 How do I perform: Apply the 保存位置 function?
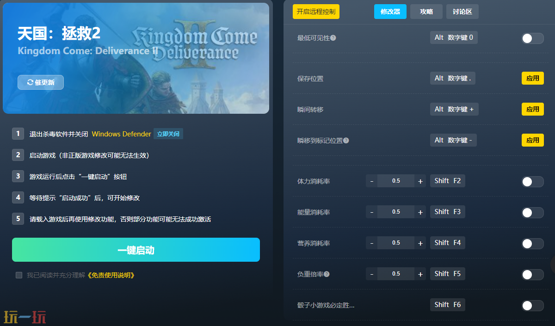pos(533,78)
